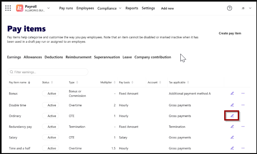Edit the Double time pay item
The image size is (257, 154).
tap(232, 105)
